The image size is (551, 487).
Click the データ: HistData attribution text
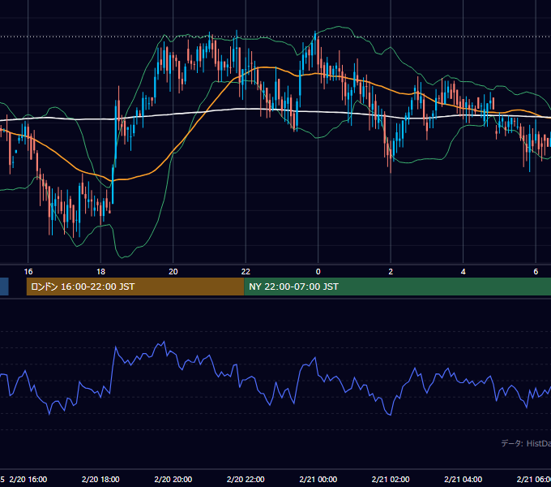coord(526,443)
